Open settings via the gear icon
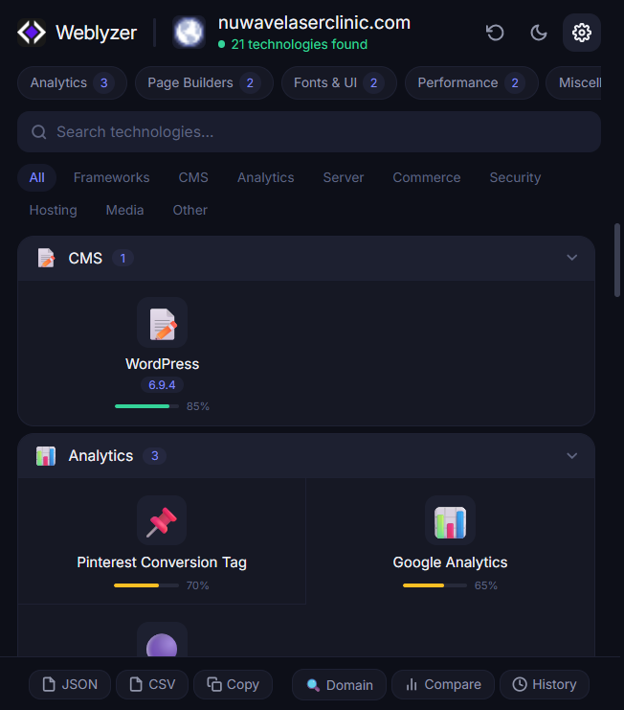Screen dimensions: 624x710 582,33
